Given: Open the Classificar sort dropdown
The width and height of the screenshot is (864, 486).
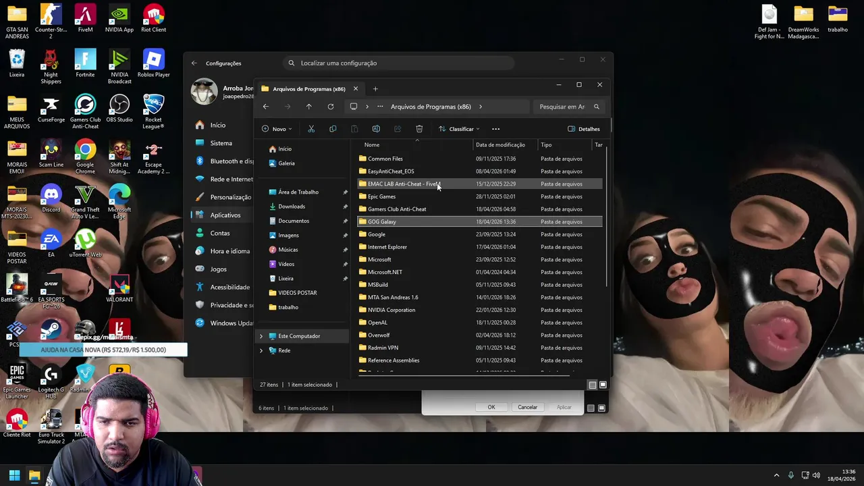Looking at the screenshot, I should click(459, 129).
